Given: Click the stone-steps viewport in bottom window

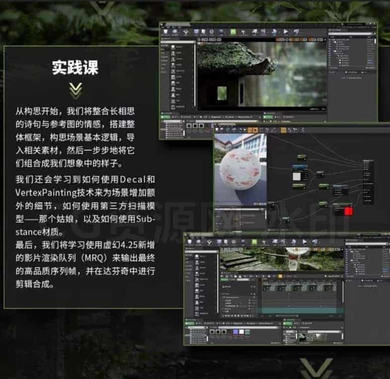Looking at the screenshot, I should 282,259.
